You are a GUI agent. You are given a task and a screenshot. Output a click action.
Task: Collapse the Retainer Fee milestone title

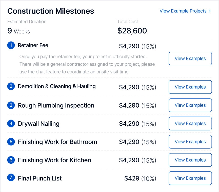point(33,46)
